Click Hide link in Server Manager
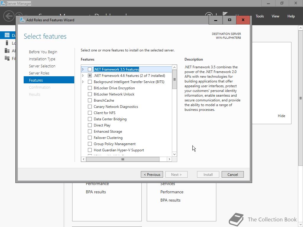The image size is (303, 227). (281, 116)
